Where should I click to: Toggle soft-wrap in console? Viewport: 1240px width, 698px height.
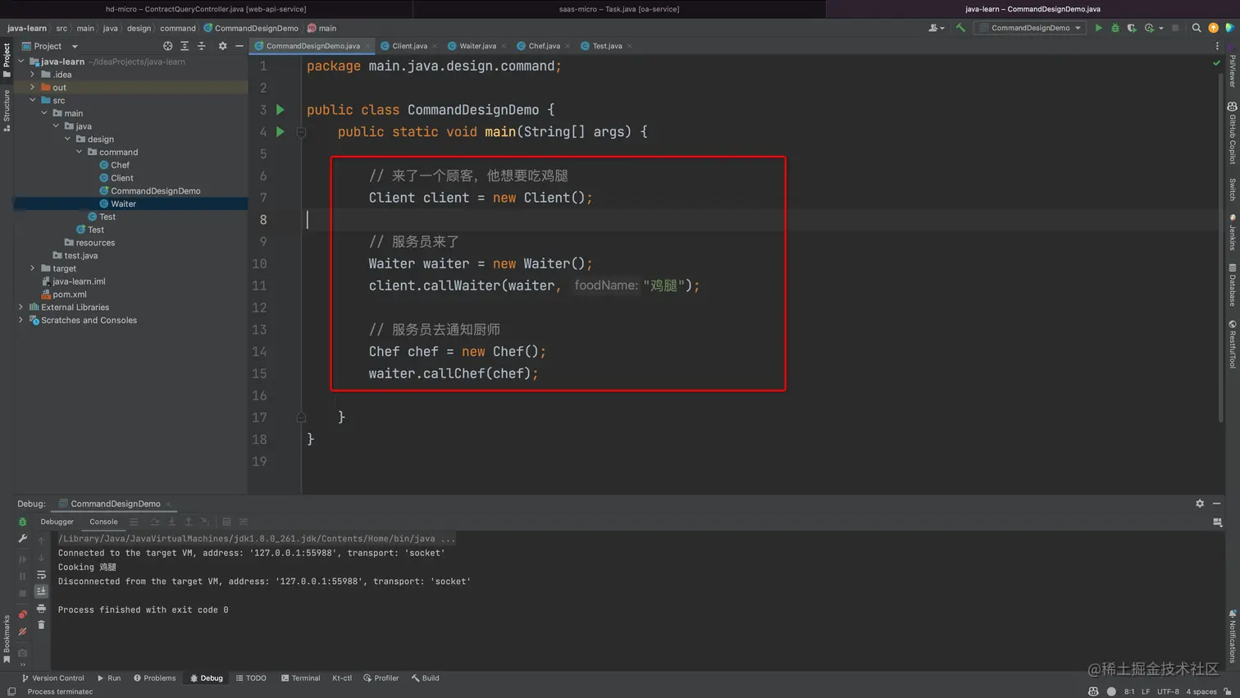pyautogui.click(x=41, y=575)
